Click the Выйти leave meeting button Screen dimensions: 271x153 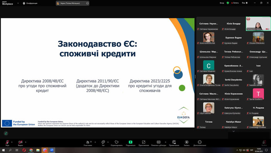[264, 143]
